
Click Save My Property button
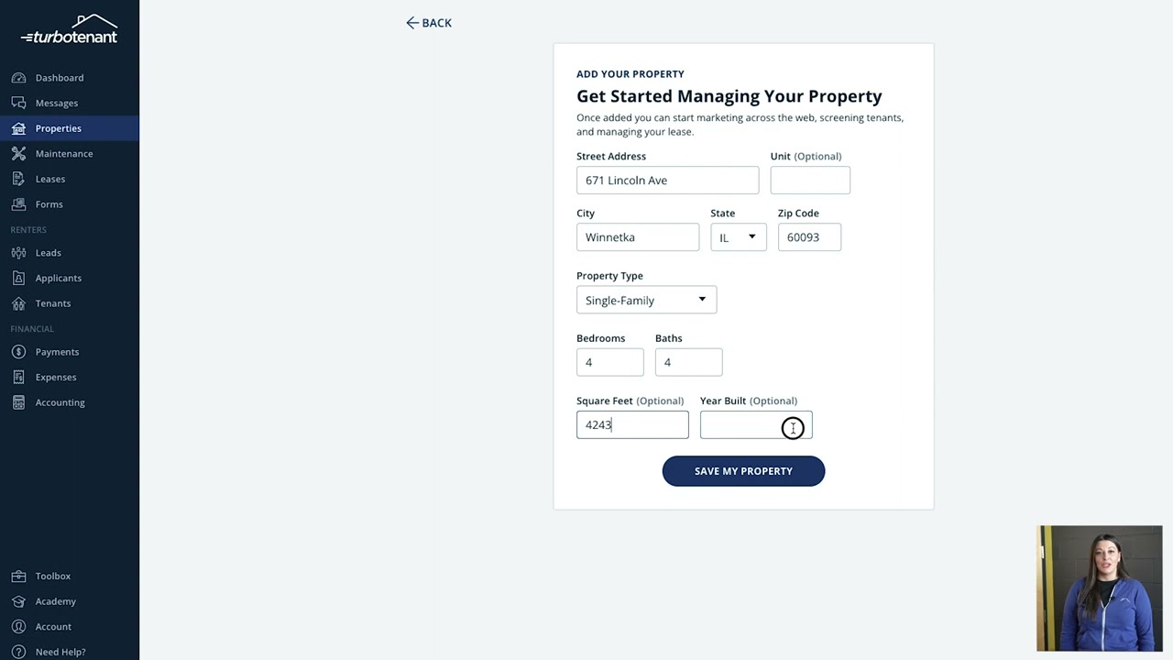click(743, 471)
